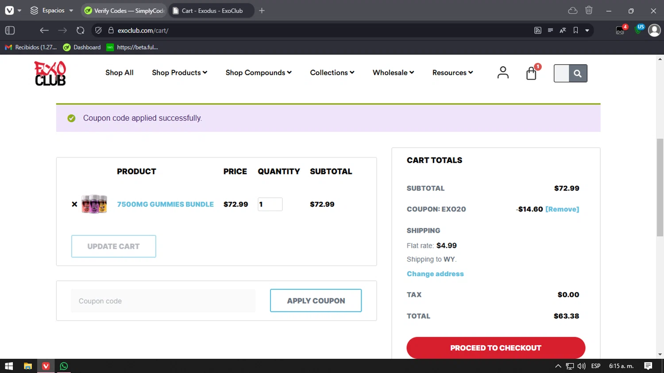Select the Cart - Exodus - ExoClub tab
The image size is (664, 373).
coord(211,11)
